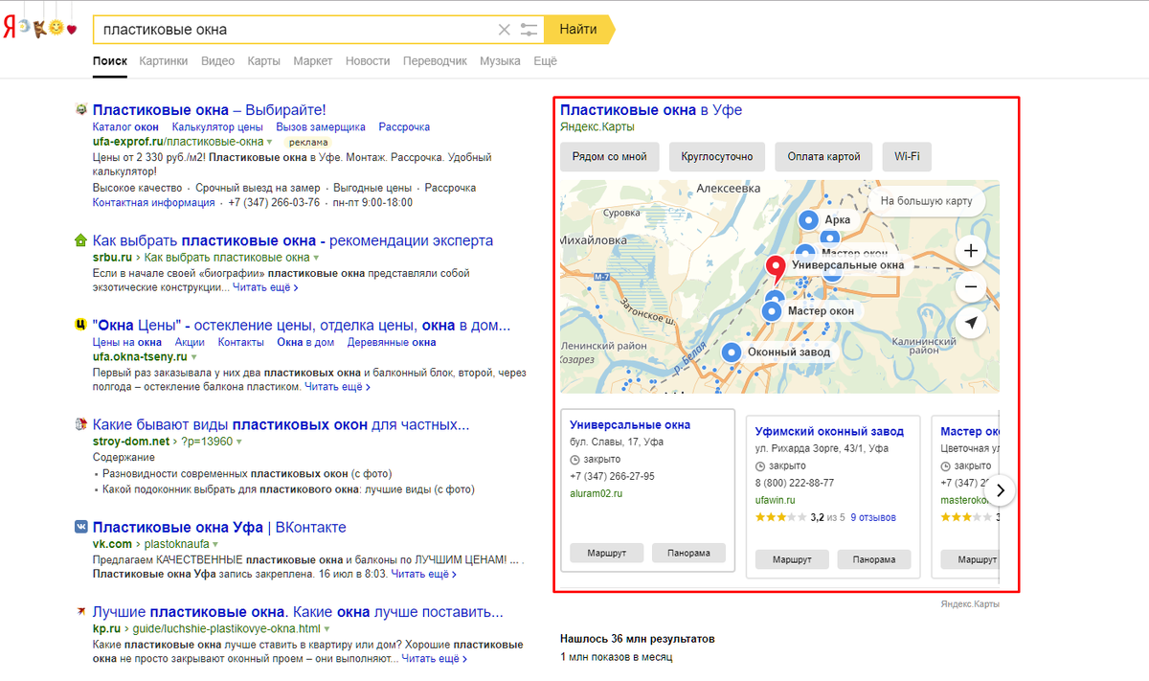Open advanced search settings icon
Screen dimensions: 1149x681
pyautogui.click(x=529, y=30)
